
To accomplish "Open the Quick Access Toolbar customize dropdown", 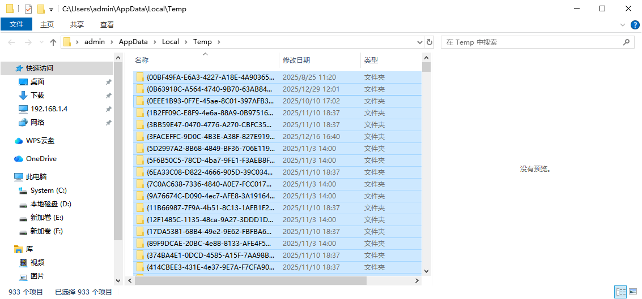I will pyautogui.click(x=51, y=10).
